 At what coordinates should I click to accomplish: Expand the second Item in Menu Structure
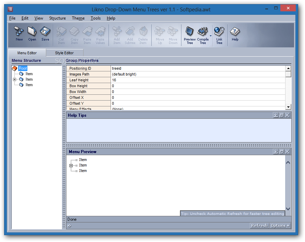[14, 79]
